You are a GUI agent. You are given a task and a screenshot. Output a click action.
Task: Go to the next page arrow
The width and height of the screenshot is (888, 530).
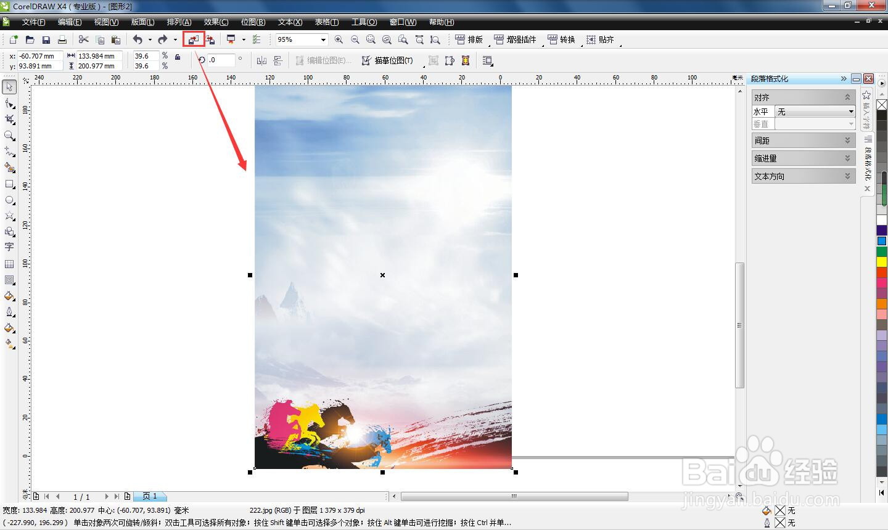(x=106, y=496)
